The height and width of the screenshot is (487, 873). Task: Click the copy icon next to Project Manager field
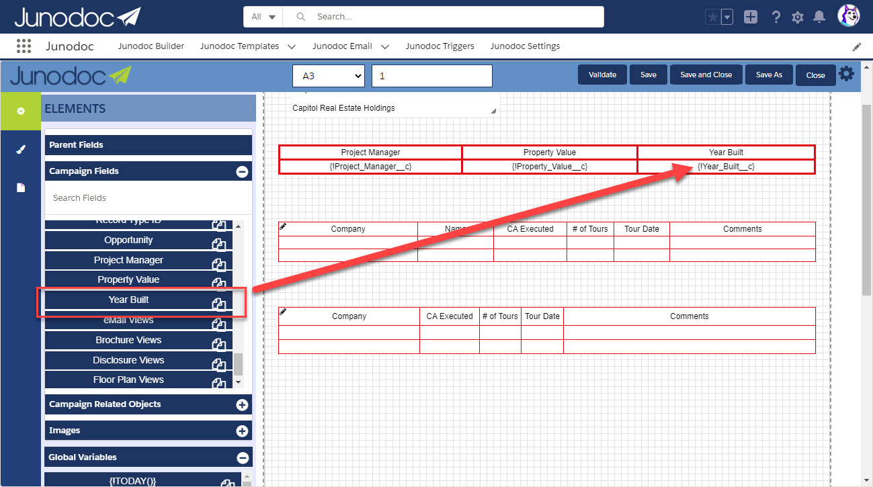[219, 264]
